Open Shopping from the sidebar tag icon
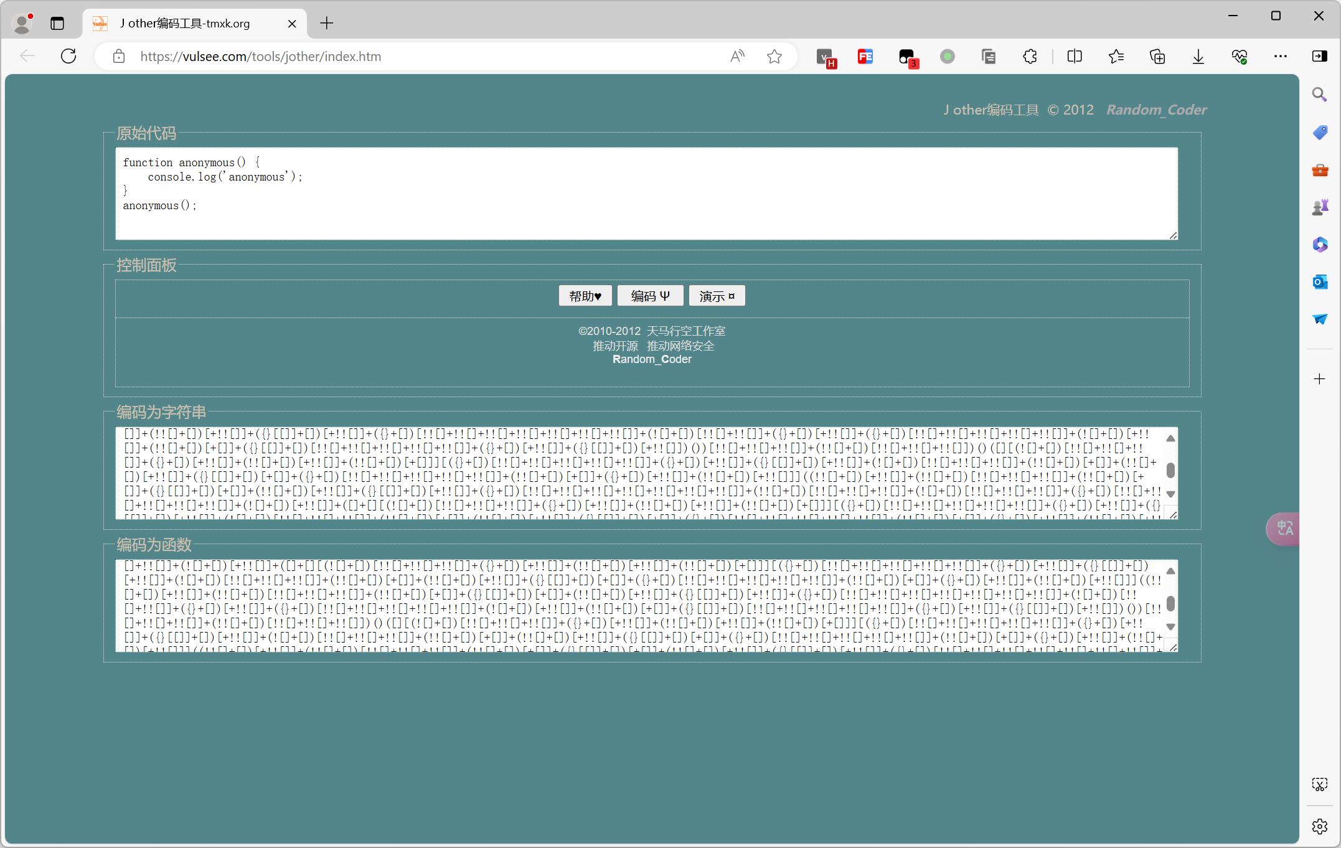This screenshot has height=848, width=1341. (x=1320, y=132)
